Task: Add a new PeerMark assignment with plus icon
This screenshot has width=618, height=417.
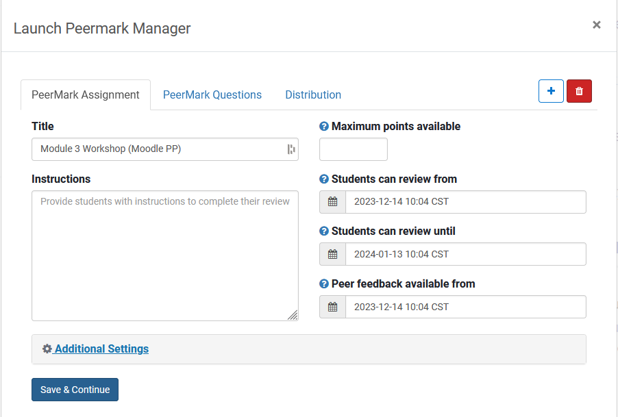Action: coord(551,91)
